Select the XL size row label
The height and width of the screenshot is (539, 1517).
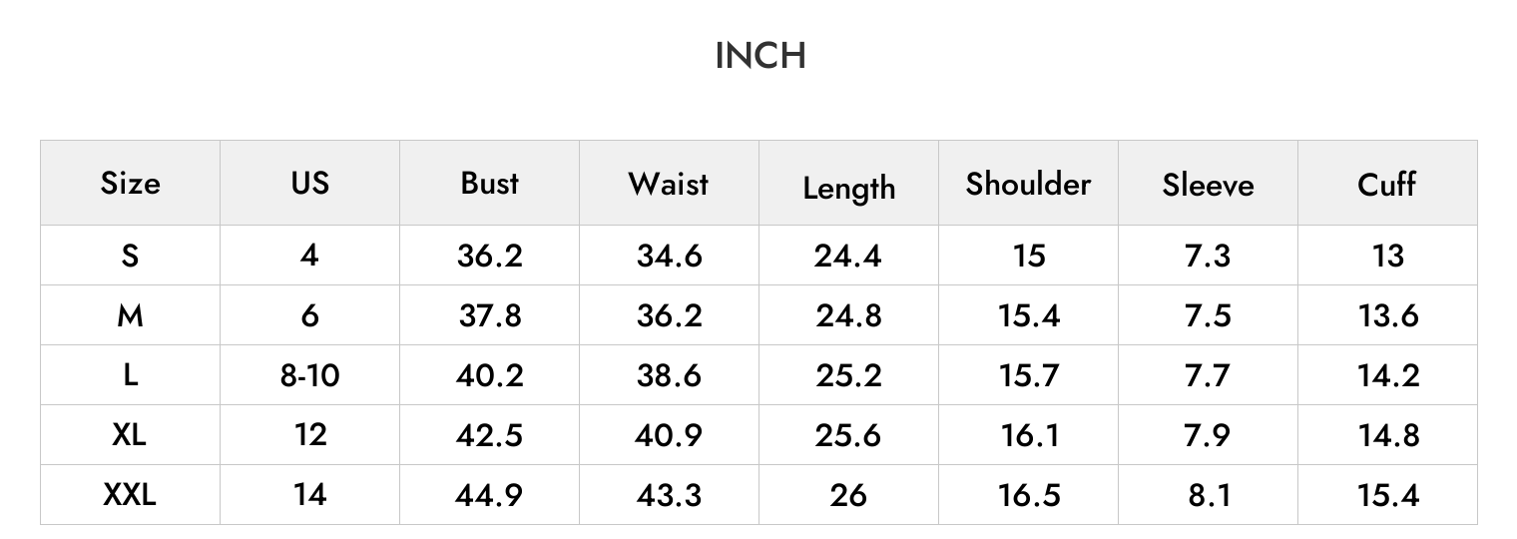pos(130,435)
